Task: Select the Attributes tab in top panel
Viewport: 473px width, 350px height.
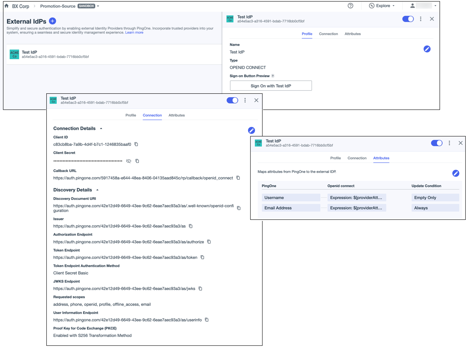Action: [x=353, y=34]
